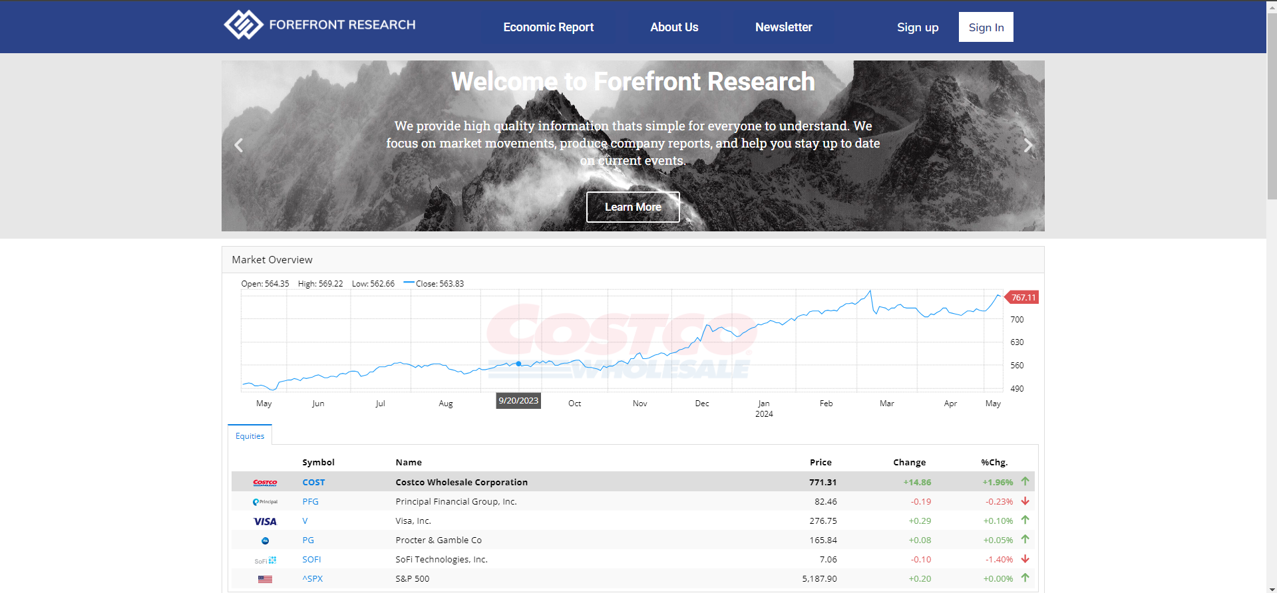Click the green up arrow in Visa row

[x=1025, y=520]
